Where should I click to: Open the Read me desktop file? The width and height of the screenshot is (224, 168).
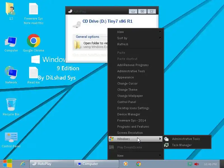point(34,75)
